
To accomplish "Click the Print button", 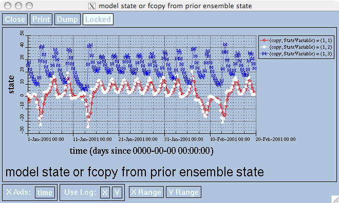I will [41, 19].
